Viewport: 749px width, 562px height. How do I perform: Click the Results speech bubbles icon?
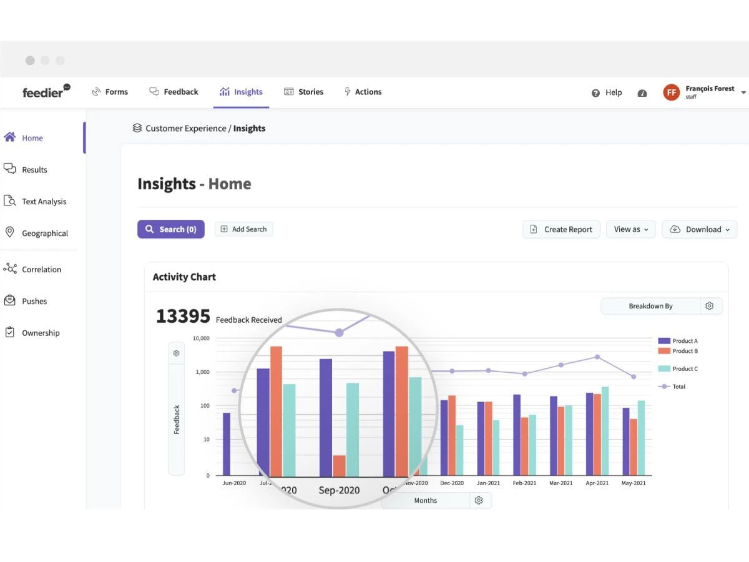click(x=9, y=169)
